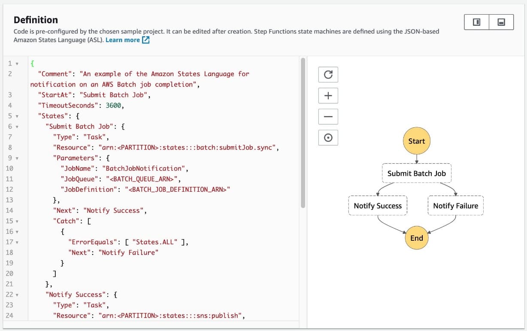Collapse the Catch array at line 15
The width and height of the screenshot is (527, 331).
pos(17,221)
